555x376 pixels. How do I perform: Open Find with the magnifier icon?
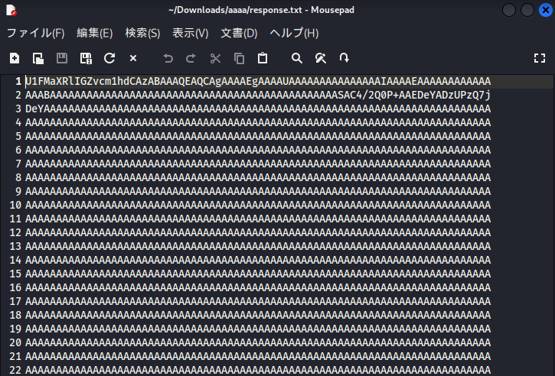click(297, 58)
